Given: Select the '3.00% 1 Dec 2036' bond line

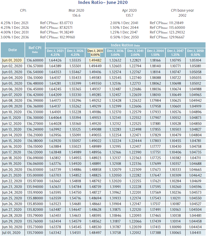Looking at the screenshot, I should point(15,37).
